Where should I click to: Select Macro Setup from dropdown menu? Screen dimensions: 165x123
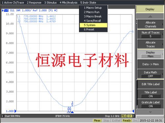(93, 8)
